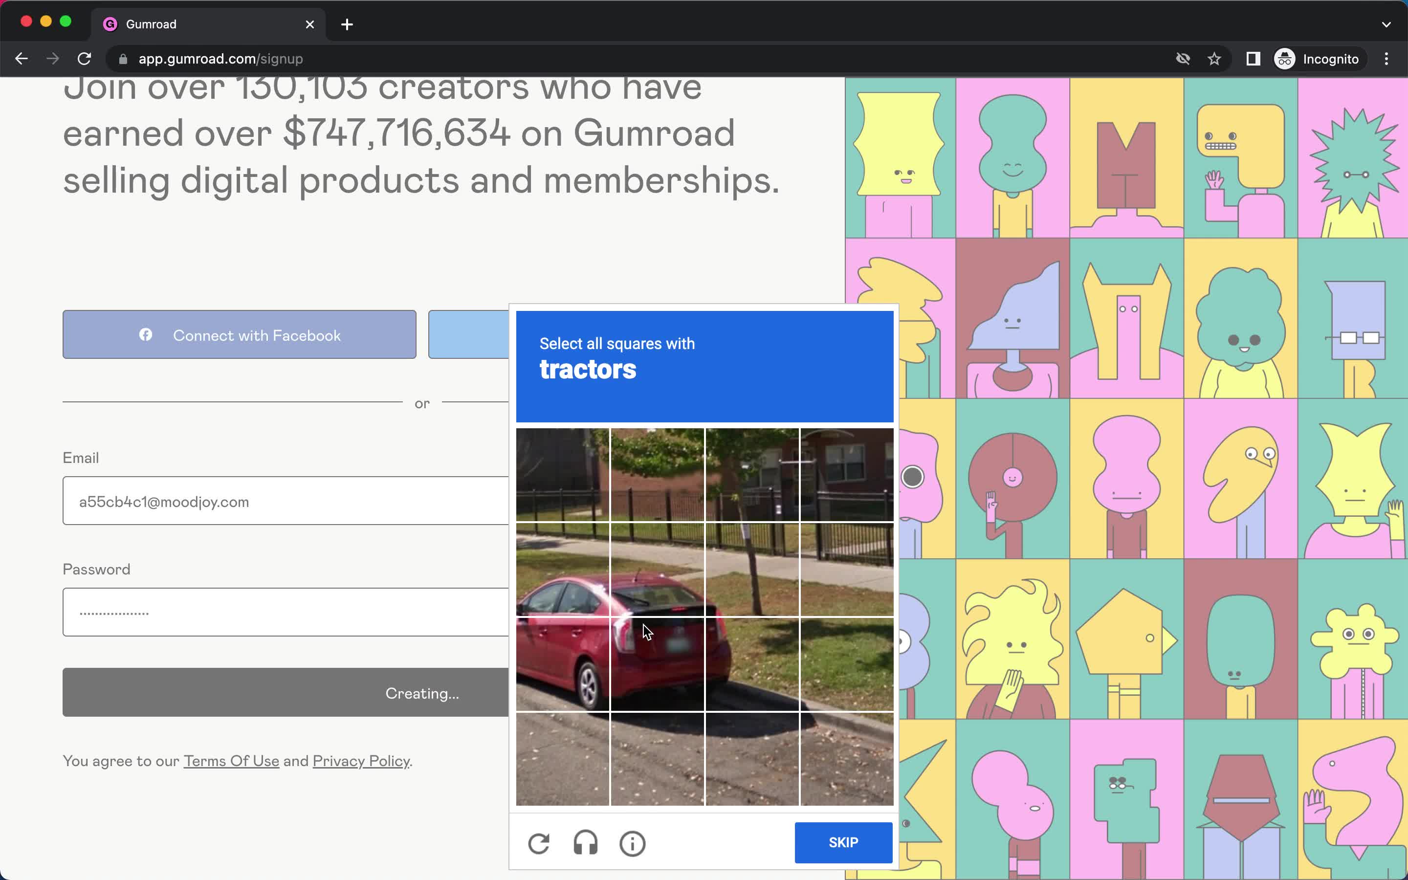View site info via the lock icon

coord(123,59)
